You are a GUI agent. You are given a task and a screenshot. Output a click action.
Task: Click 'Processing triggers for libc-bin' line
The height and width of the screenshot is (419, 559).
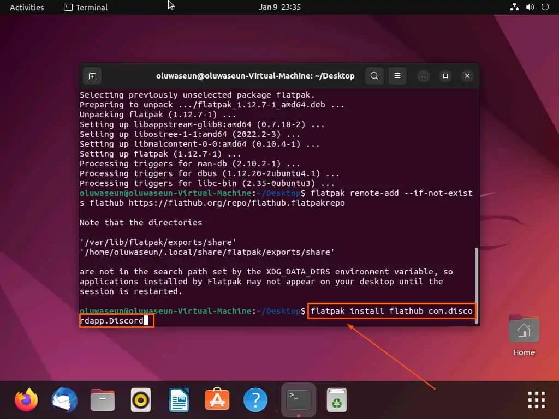[x=207, y=183]
